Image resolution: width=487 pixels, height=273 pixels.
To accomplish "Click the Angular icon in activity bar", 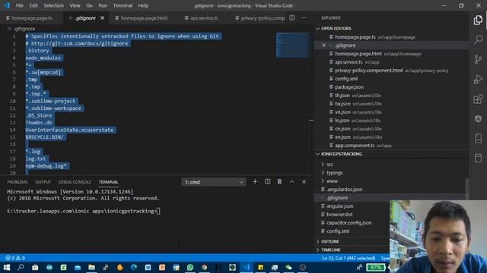I will [478, 119].
